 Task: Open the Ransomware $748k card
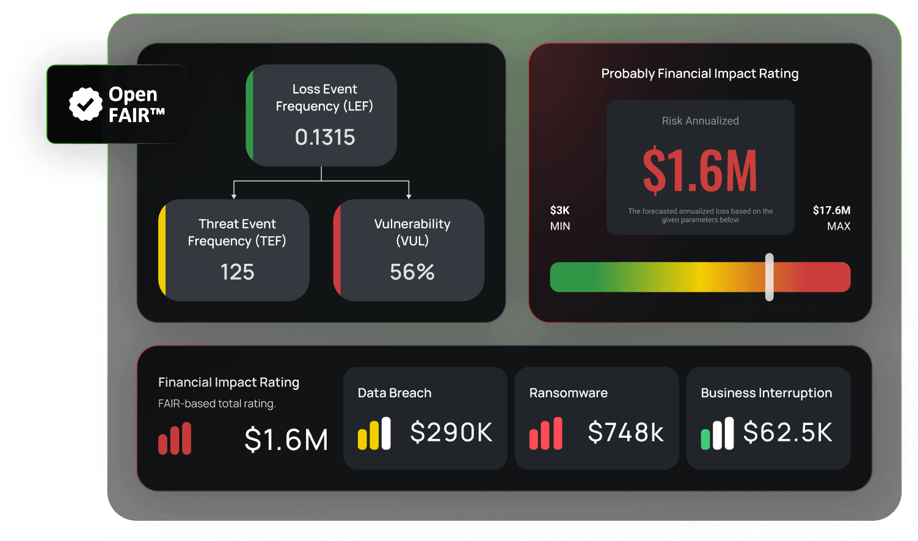click(597, 418)
